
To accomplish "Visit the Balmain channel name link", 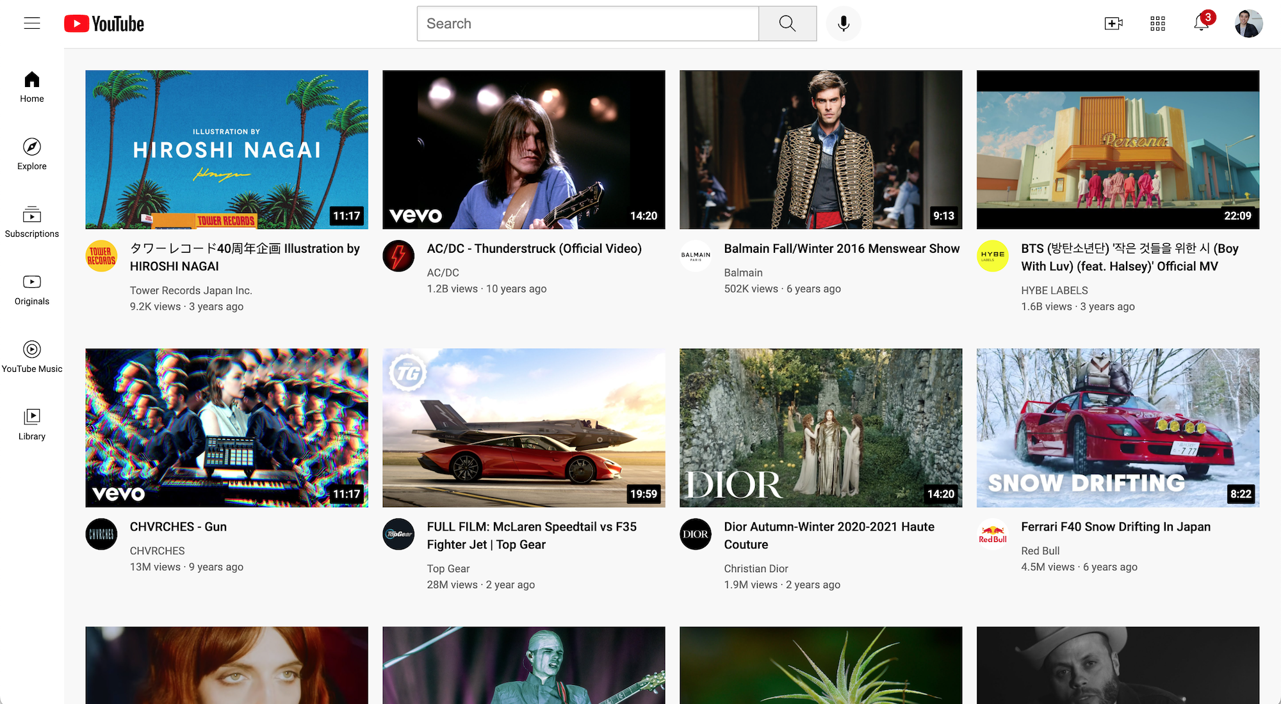I will point(743,273).
